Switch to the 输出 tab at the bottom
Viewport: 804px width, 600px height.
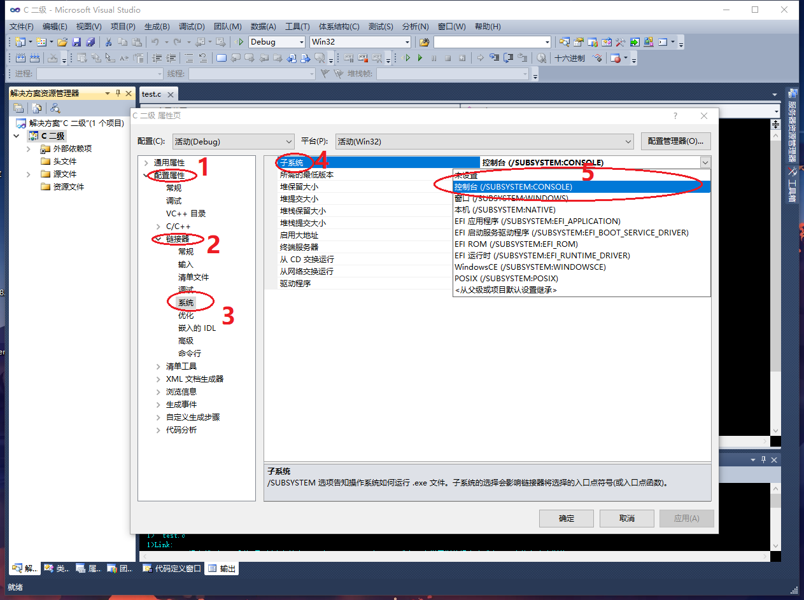point(222,569)
